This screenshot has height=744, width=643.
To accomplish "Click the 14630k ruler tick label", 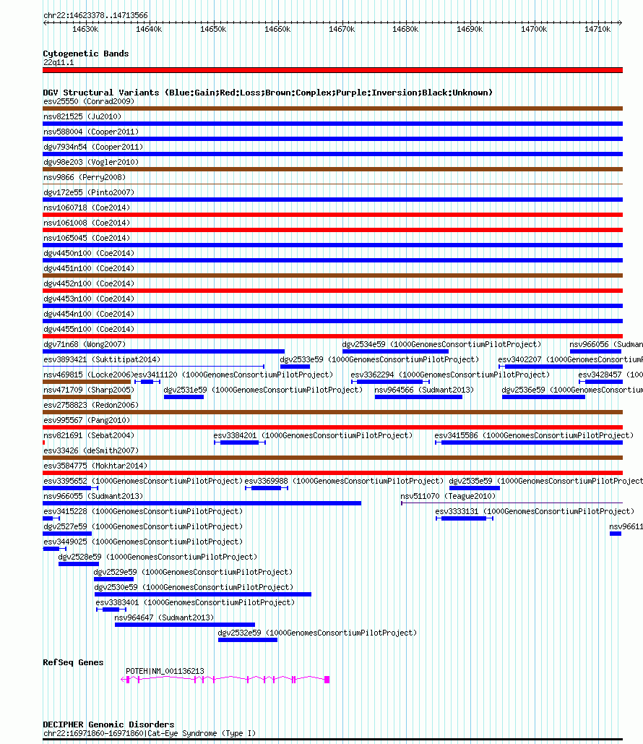I will (x=85, y=30).
